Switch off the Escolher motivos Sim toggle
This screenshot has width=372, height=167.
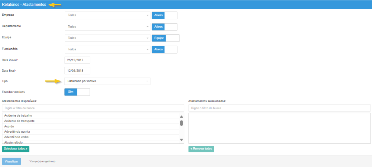(77, 92)
